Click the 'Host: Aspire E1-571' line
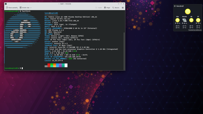The image size is (203, 114). (57, 19)
